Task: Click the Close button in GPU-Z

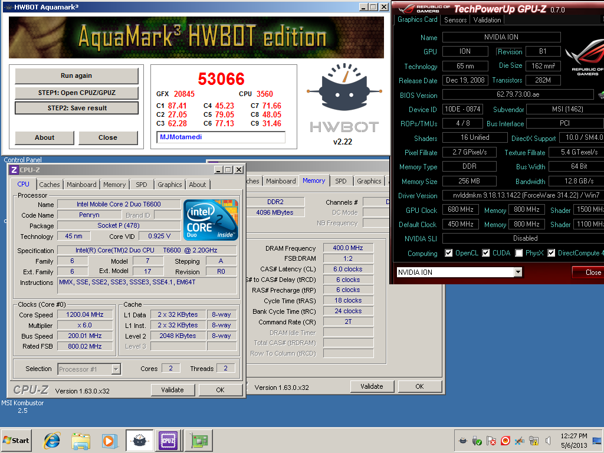Action: (589, 273)
